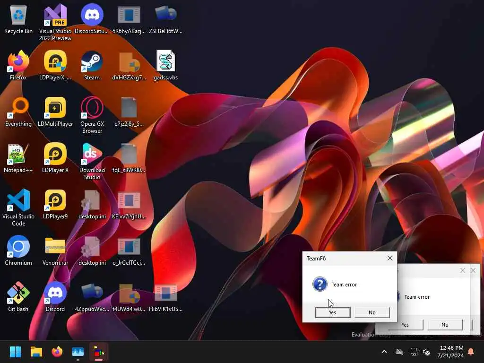Show hidden system tray icons
Screen dimensions: 484x363
click(384, 352)
